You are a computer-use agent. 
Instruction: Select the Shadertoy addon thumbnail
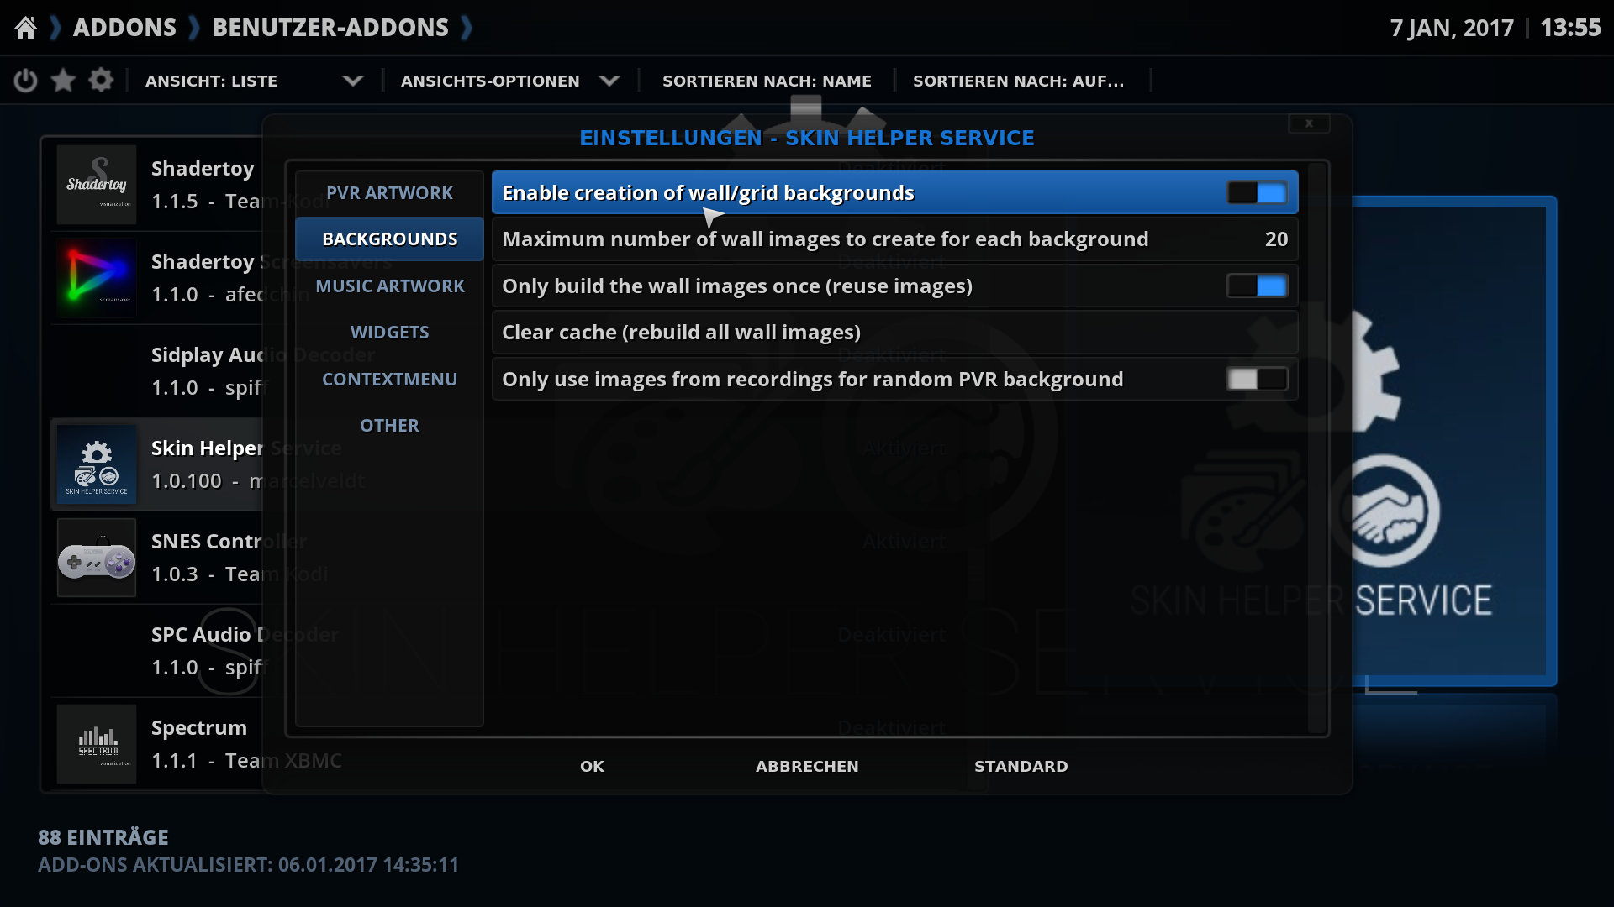[x=97, y=185]
